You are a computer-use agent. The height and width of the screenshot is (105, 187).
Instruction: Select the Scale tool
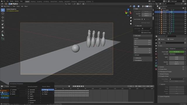point(3,24)
